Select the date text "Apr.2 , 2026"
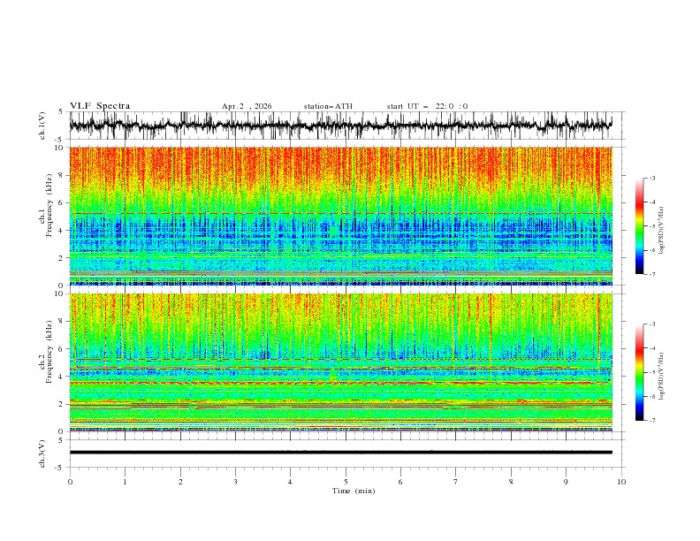Viewport: 700px width, 541px height. (247, 106)
